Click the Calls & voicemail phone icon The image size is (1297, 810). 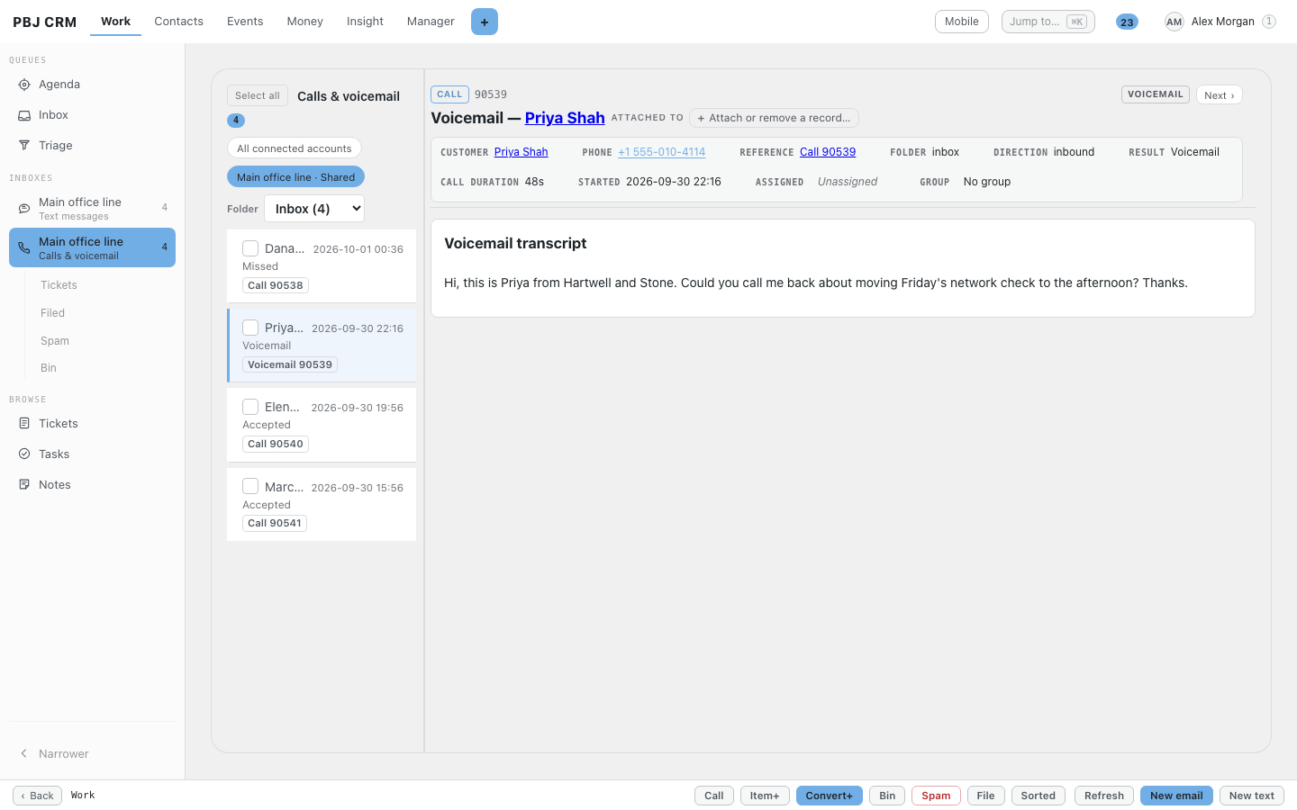(24, 247)
